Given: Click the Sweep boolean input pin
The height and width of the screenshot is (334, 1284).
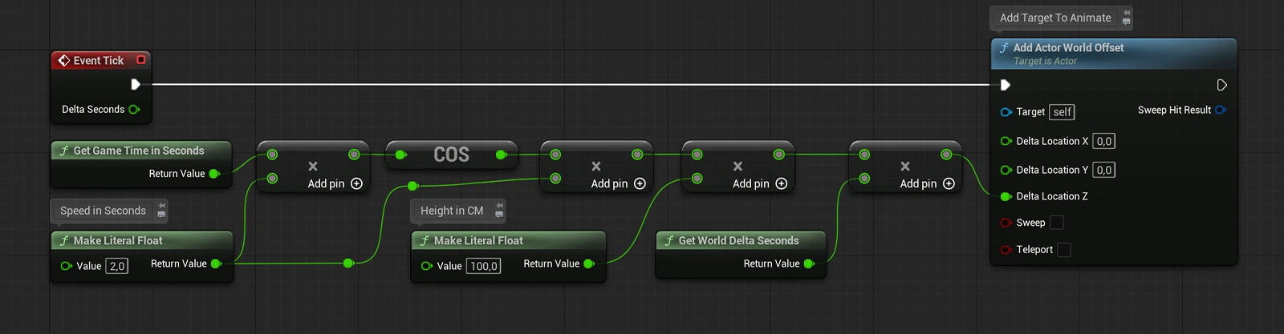Looking at the screenshot, I should (1006, 223).
